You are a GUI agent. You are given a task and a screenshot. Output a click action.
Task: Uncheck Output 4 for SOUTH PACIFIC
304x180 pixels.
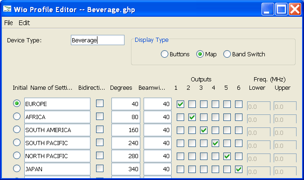pyautogui.click(x=215, y=143)
